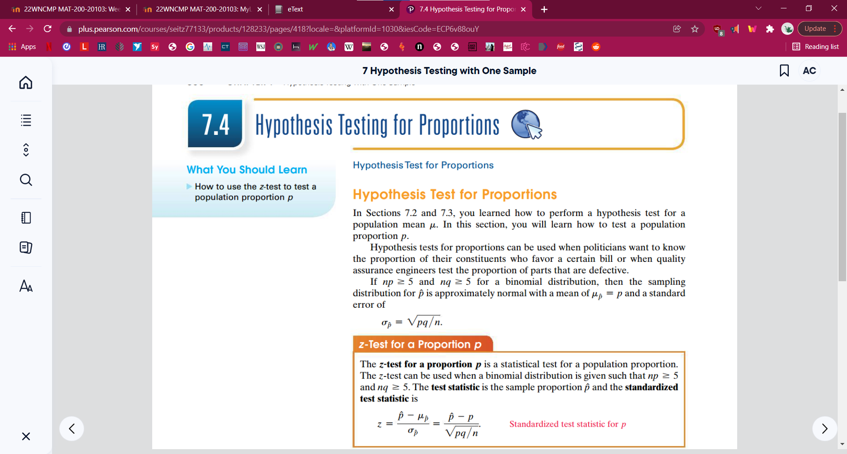The image size is (847, 454).
Task: Open Search in the eText sidebar
Action: [x=26, y=180]
